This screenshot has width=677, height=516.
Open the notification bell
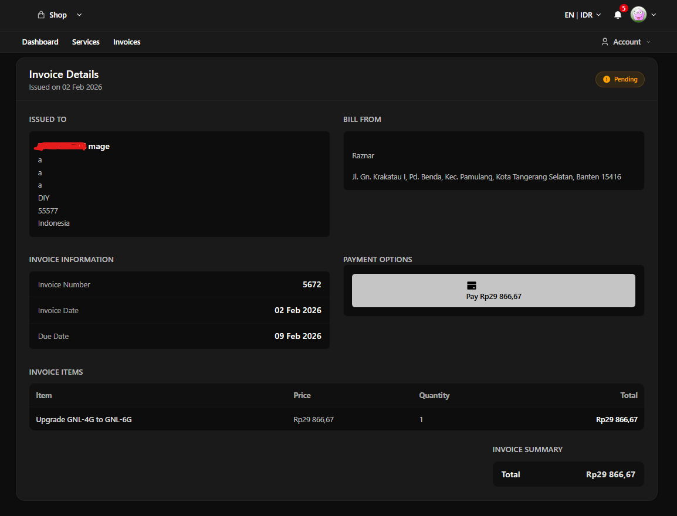(x=617, y=15)
